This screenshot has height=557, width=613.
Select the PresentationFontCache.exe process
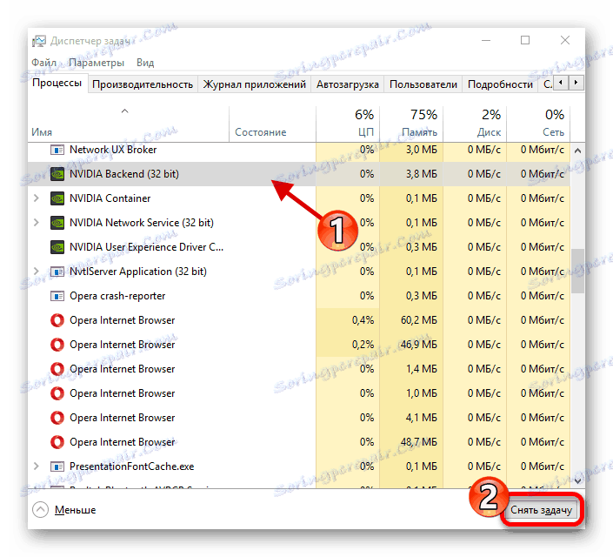[299, 466]
